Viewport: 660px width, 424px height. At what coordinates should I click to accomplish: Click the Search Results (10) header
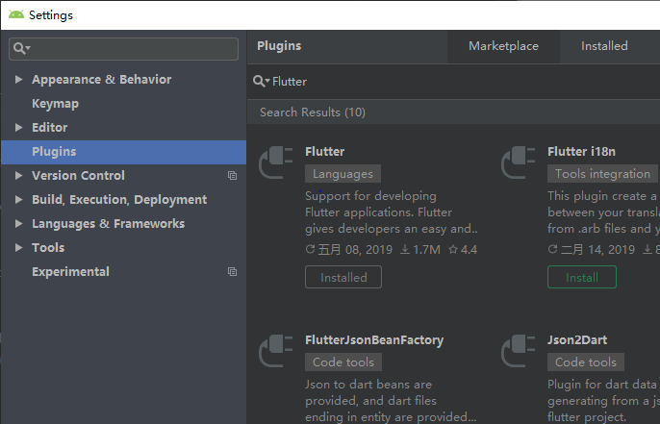click(313, 112)
